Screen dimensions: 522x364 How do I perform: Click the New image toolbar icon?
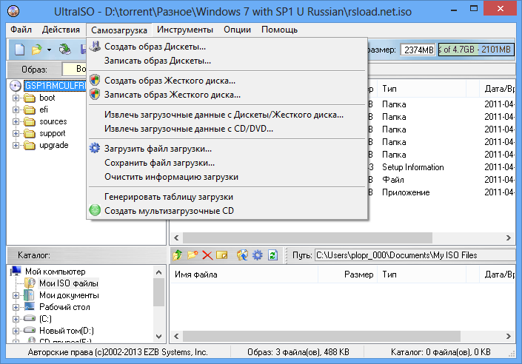[x=20, y=50]
